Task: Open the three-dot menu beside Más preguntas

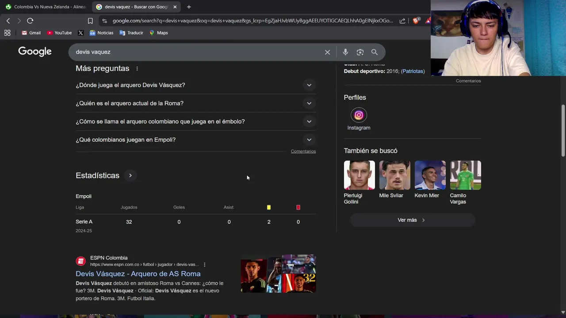Action: point(137,68)
